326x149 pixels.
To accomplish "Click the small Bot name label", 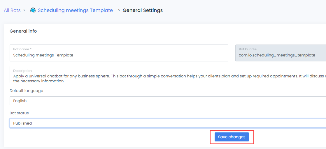I will [x=21, y=49].
